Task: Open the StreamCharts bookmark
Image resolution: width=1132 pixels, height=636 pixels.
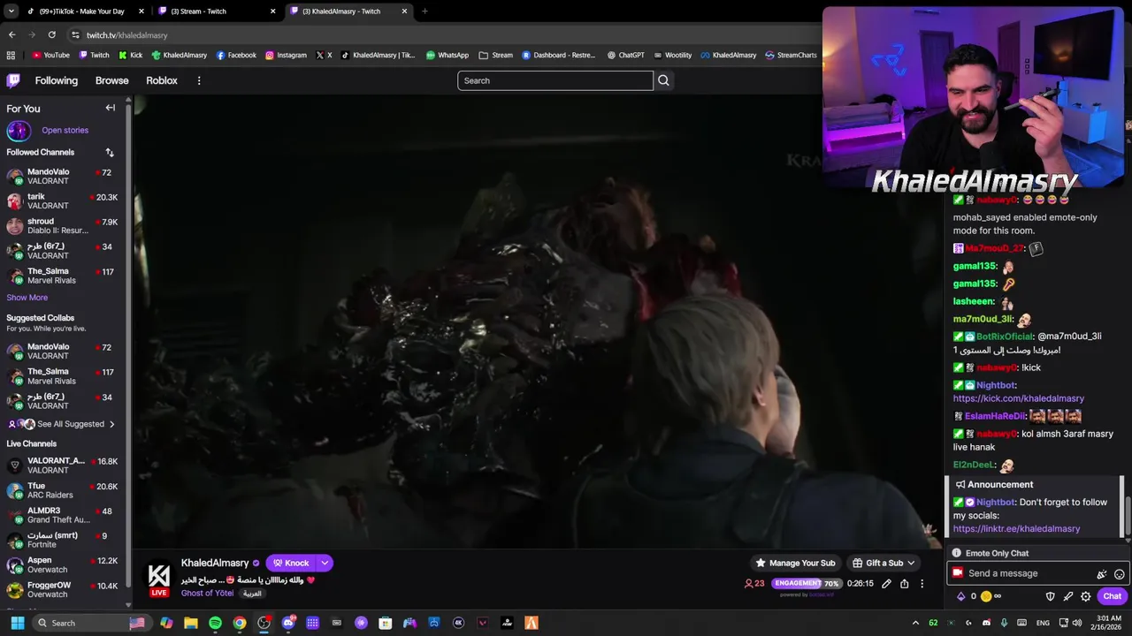Action: click(x=791, y=55)
